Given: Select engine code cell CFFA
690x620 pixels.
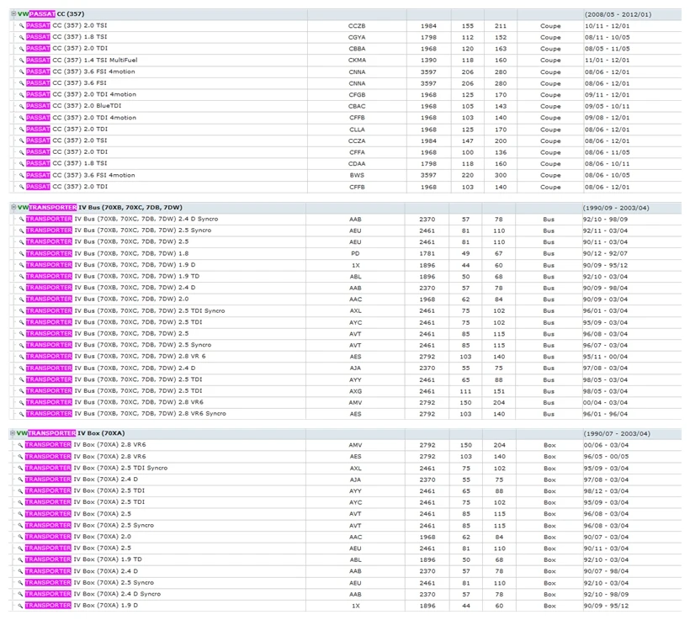Looking at the screenshot, I should (x=357, y=152).
